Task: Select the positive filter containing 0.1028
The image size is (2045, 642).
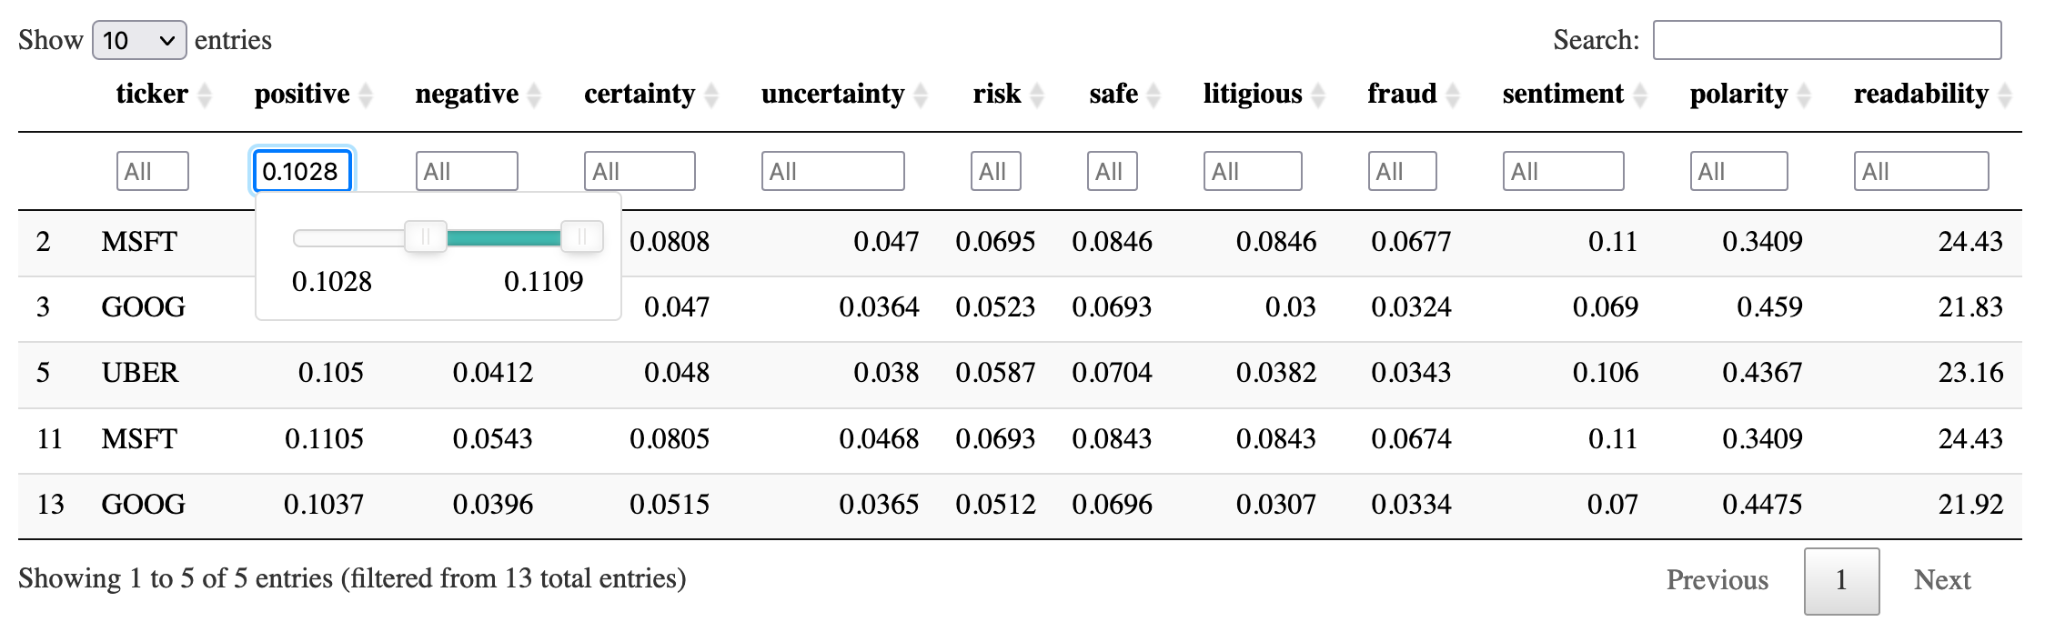Action: coord(302,171)
